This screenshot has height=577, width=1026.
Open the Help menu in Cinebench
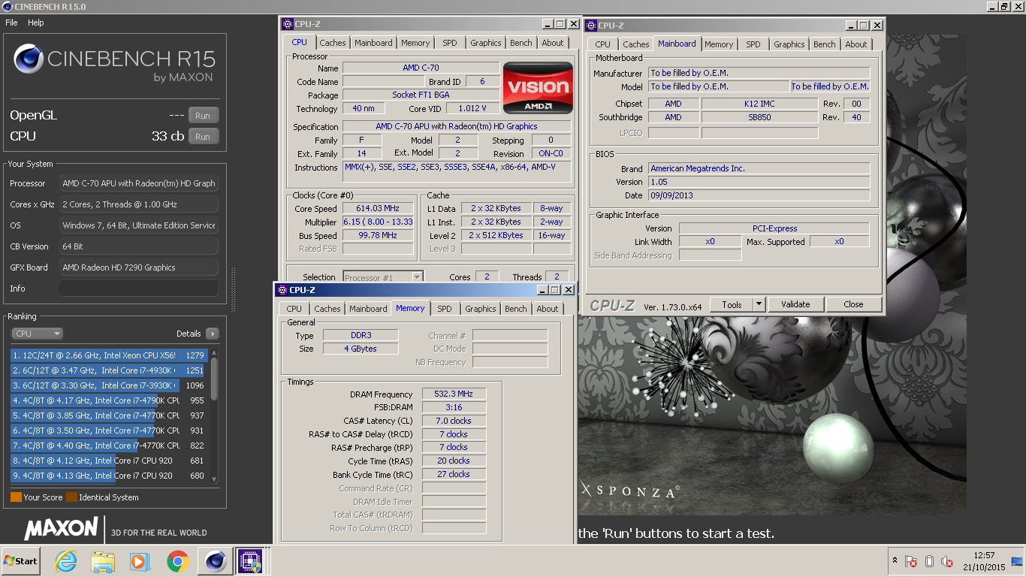36,23
